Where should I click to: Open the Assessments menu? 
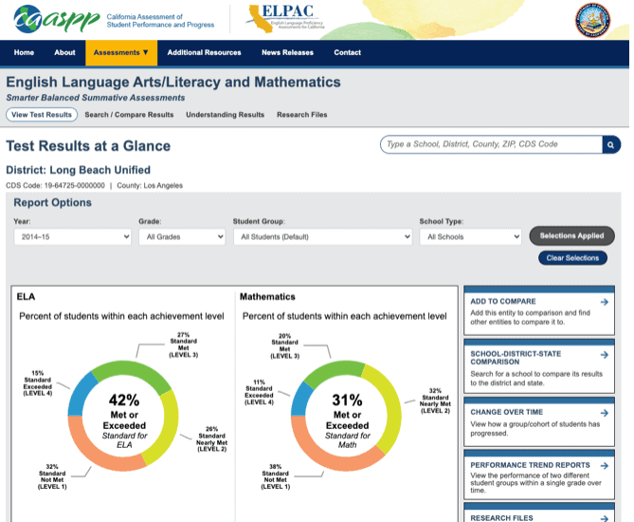click(x=121, y=53)
